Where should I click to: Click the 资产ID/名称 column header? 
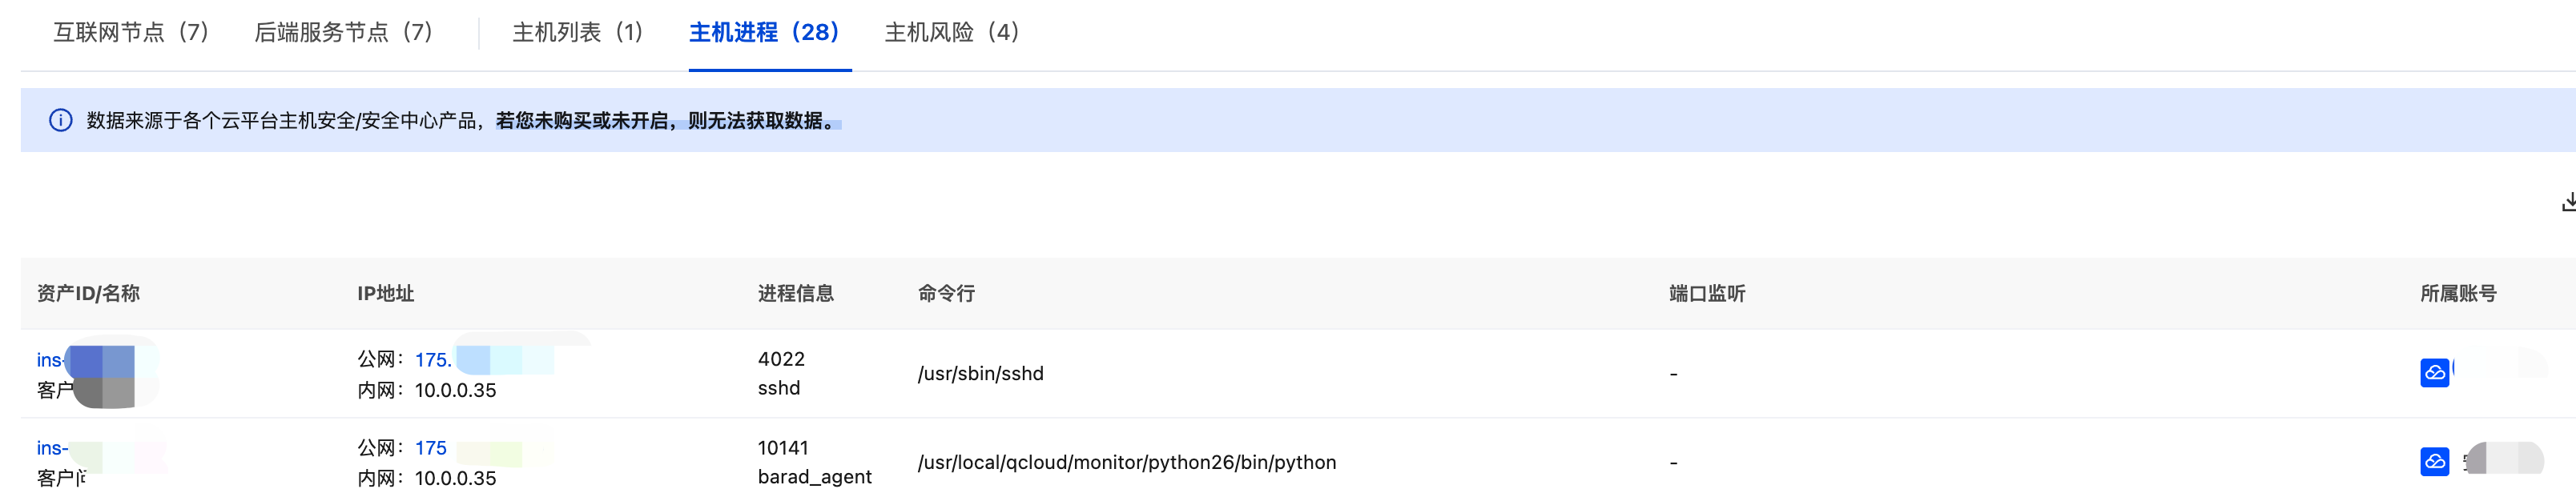[88, 293]
